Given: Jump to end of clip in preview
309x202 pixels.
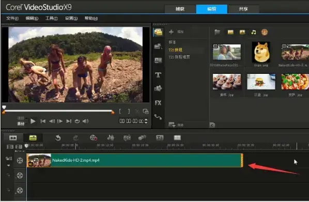Looking at the screenshot, I should (69, 121).
